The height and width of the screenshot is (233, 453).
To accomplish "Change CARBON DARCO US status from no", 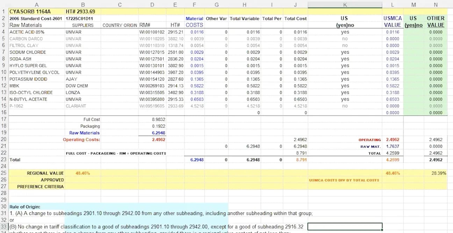I will point(345,39).
